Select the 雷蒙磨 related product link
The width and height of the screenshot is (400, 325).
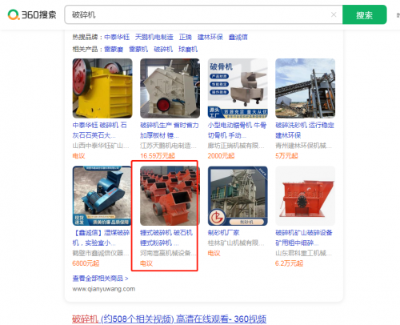pos(114,50)
